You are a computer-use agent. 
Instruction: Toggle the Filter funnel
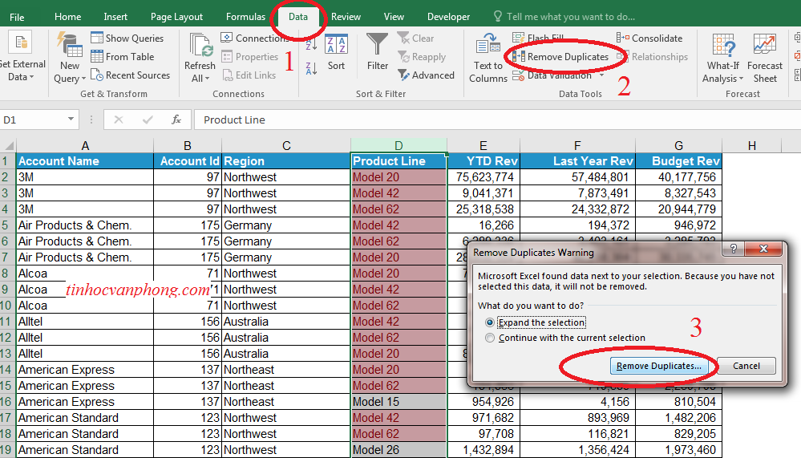click(378, 51)
